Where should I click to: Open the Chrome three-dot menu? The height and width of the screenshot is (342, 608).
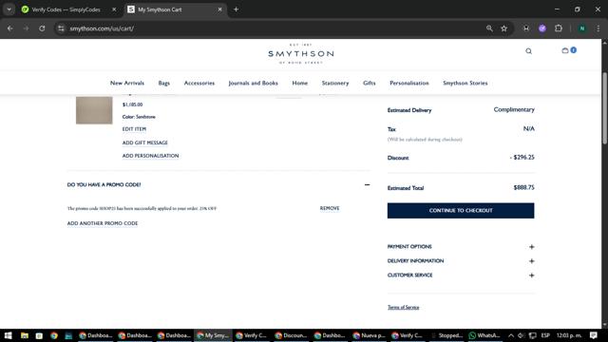(598, 28)
